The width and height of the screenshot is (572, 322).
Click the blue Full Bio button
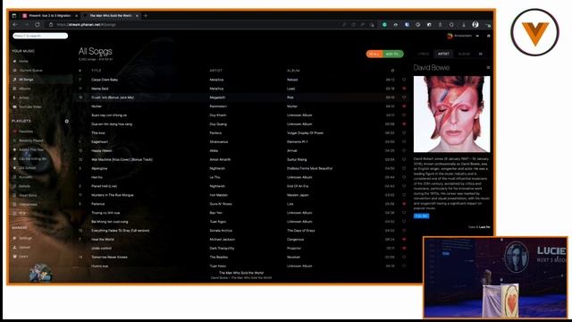click(x=421, y=216)
